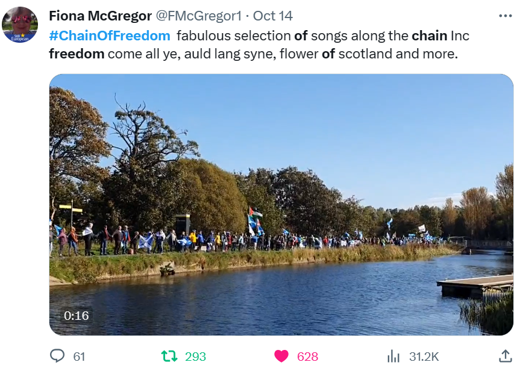Click the share upload arrow icon

[x=506, y=356]
